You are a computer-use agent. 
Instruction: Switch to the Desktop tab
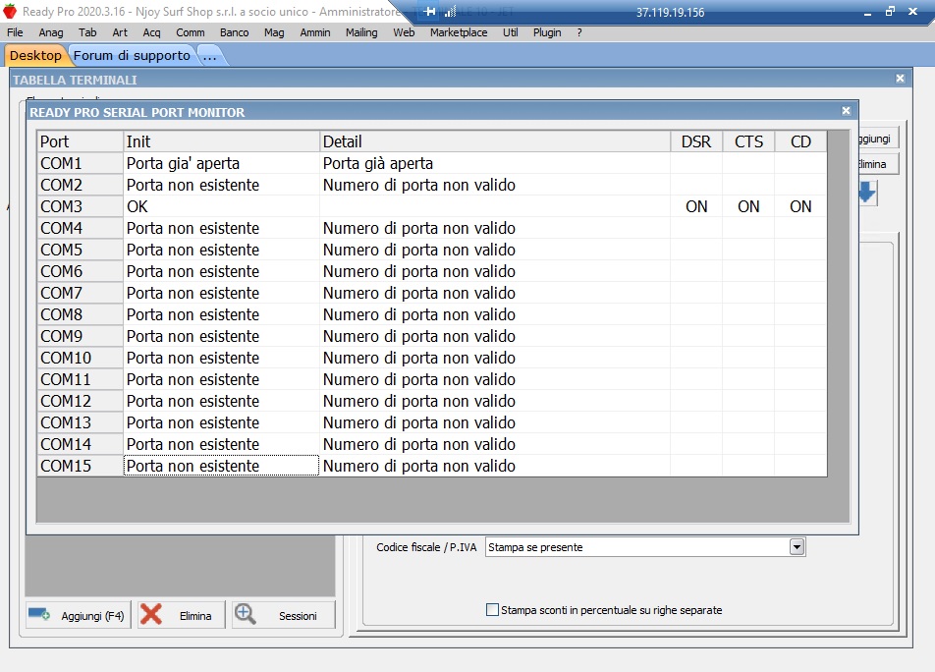[35, 55]
